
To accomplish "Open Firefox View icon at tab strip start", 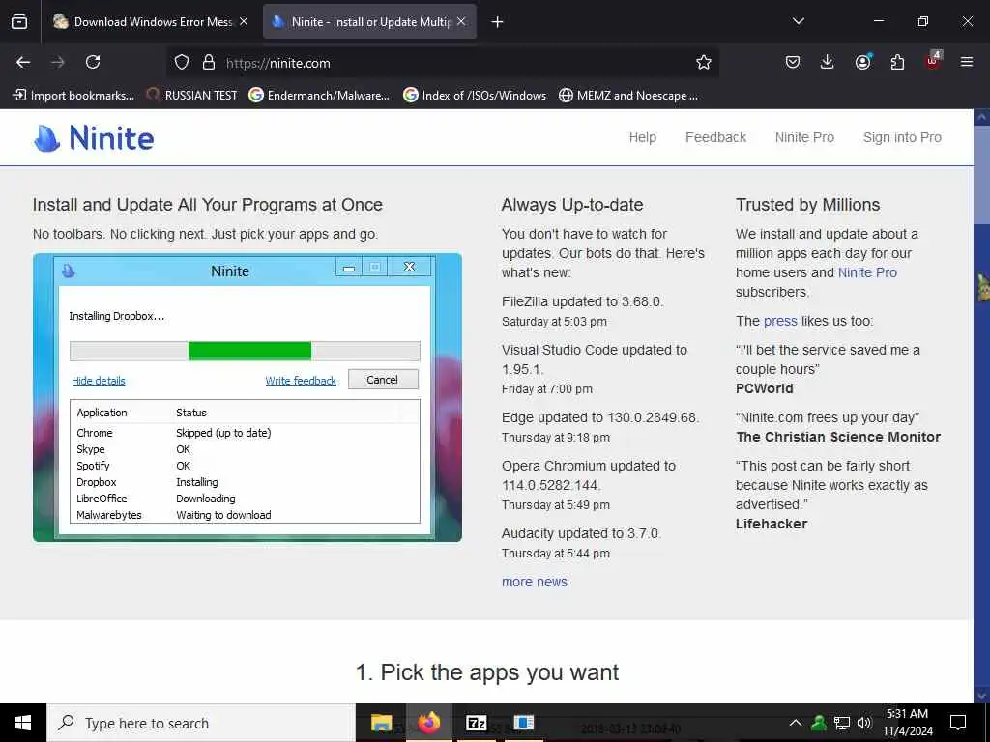I will coord(19,21).
